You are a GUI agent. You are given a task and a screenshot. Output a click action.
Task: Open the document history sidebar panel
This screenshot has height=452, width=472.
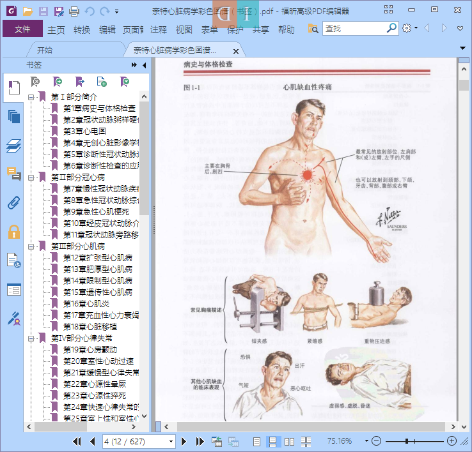tap(14, 260)
